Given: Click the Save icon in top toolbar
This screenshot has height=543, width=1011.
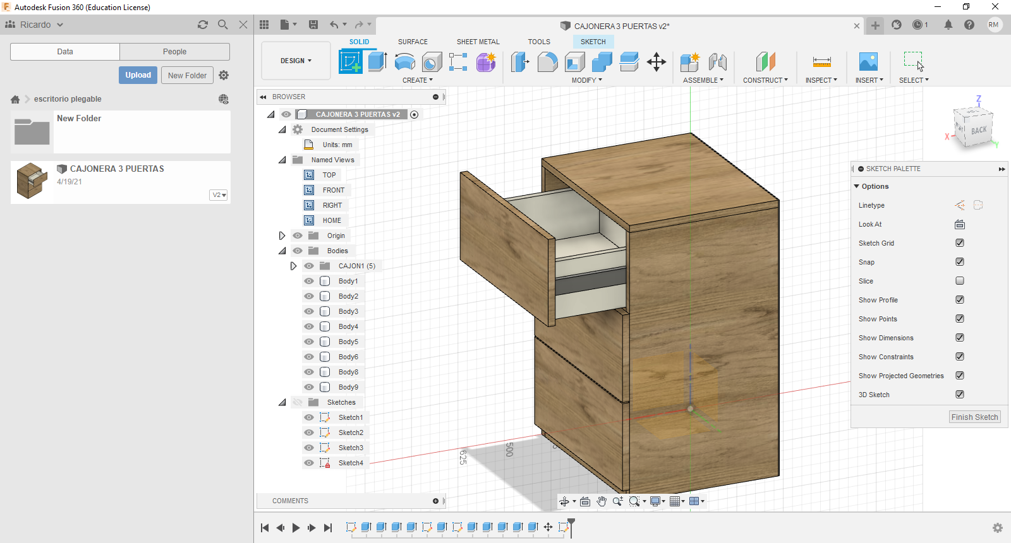Looking at the screenshot, I should point(313,25).
